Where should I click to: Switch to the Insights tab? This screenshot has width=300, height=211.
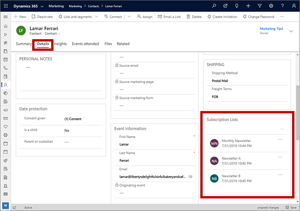tap(60, 44)
